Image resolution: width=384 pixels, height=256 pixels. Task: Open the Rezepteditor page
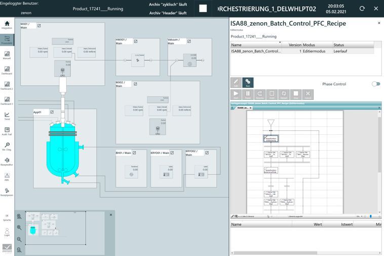7,161
